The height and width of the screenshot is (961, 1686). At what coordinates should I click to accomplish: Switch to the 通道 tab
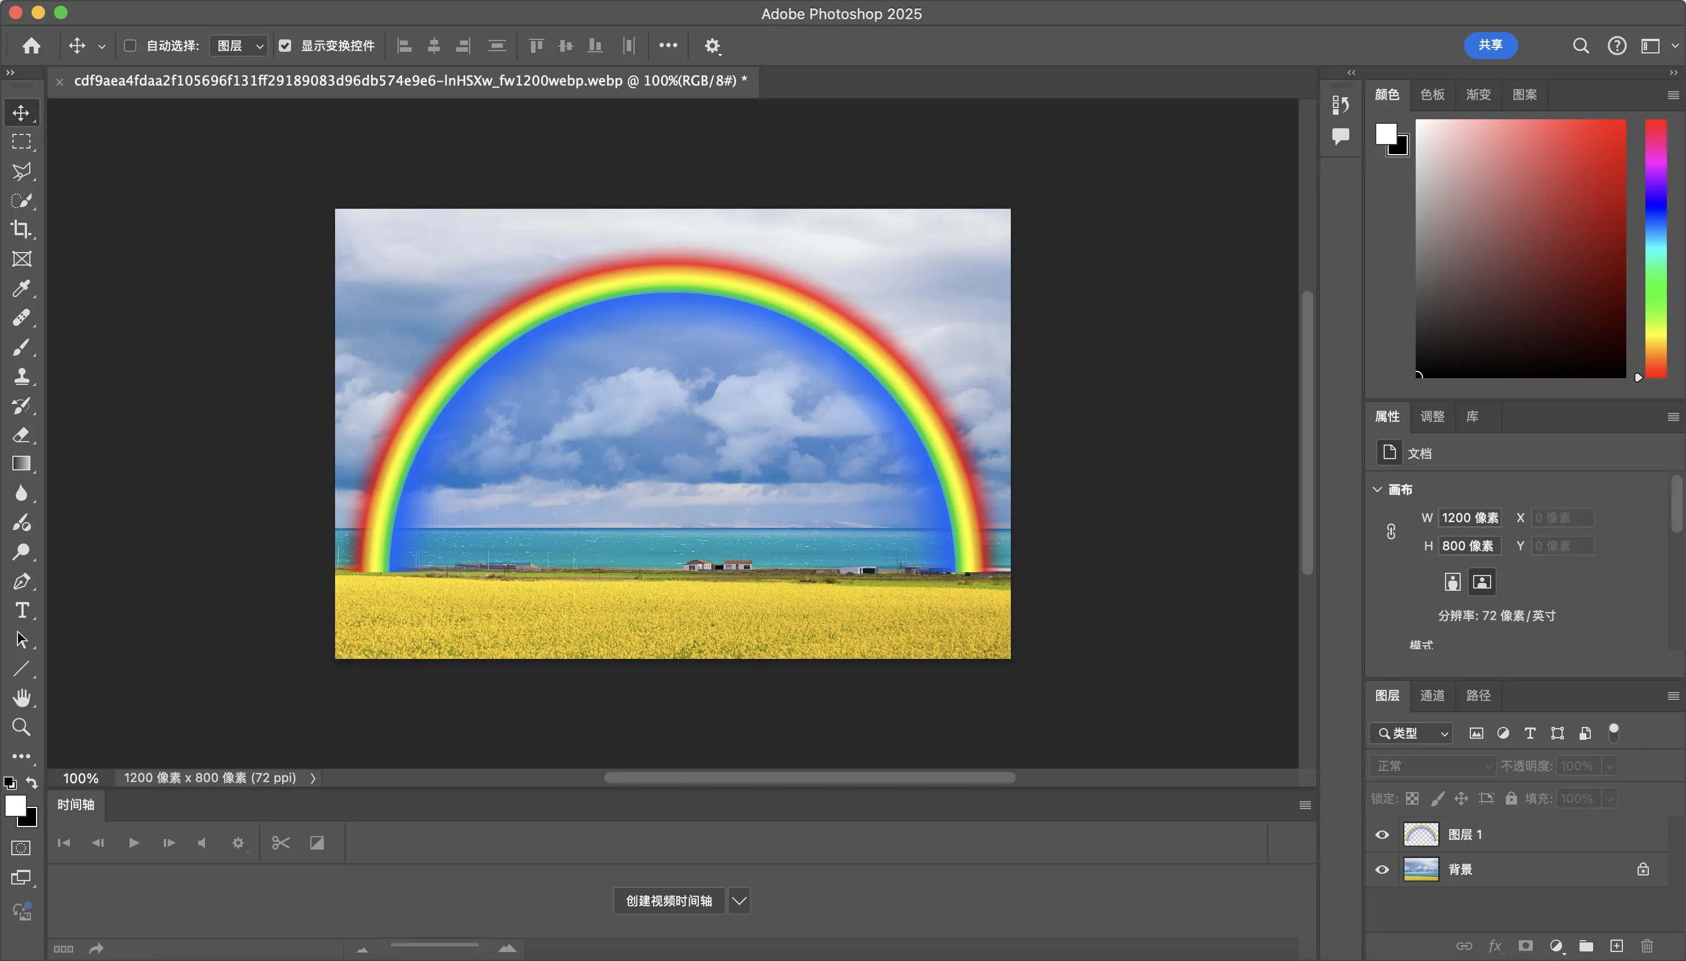coord(1431,695)
